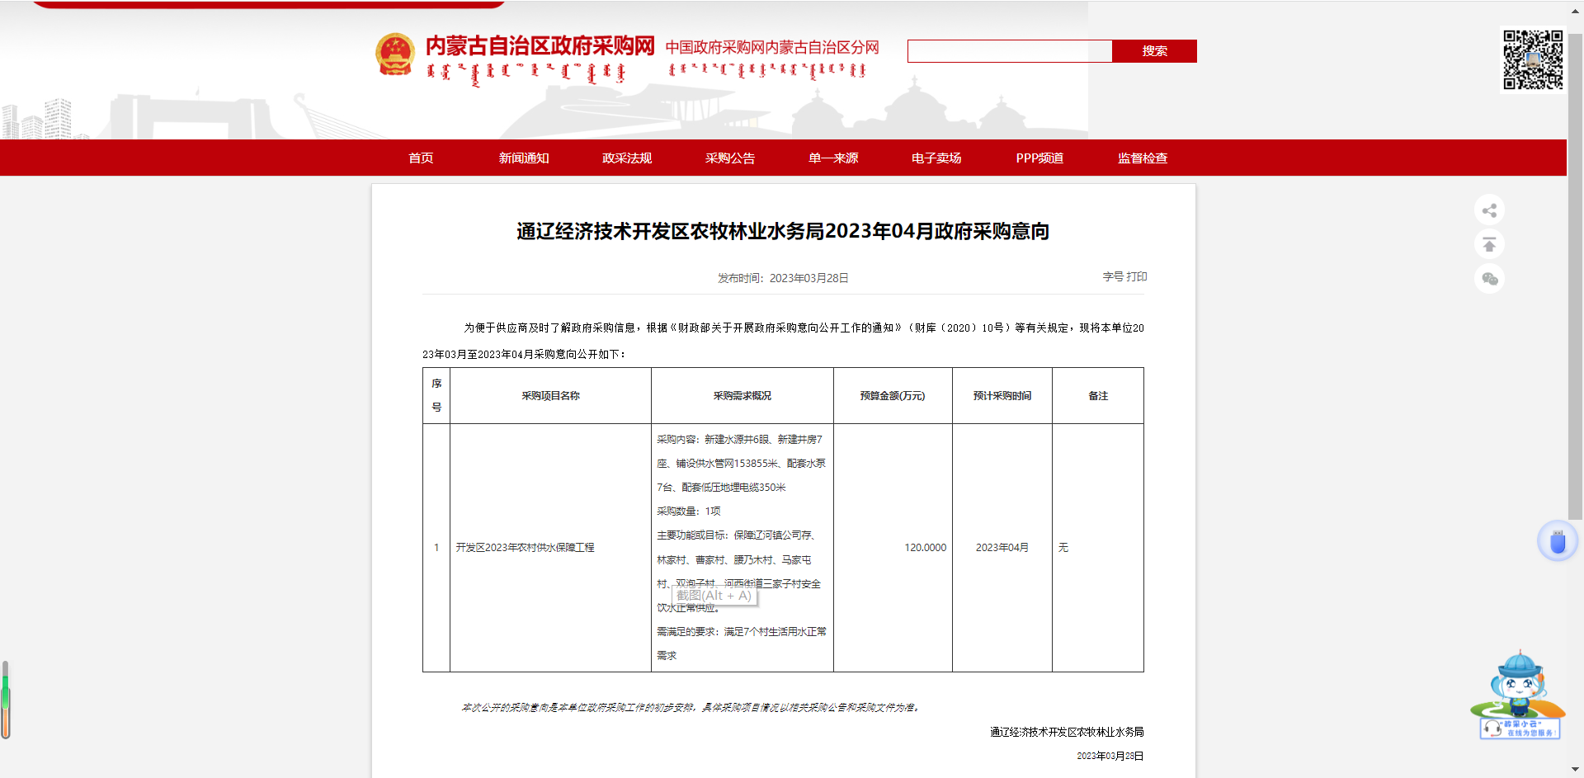Screen dimensions: 1584x778
Task: Select the 政采法规 navigation item
Action: coord(627,158)
